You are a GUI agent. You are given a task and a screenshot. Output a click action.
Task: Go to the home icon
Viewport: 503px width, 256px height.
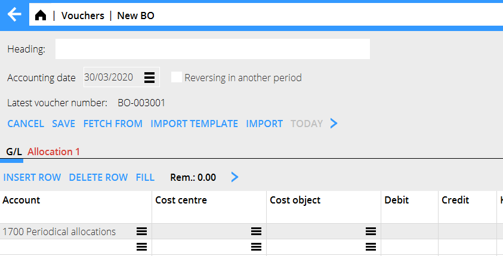pos(41,16)
